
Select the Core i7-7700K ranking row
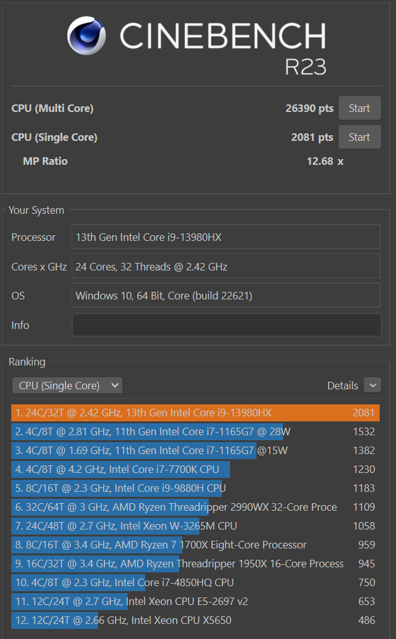(x=195, y=469)
